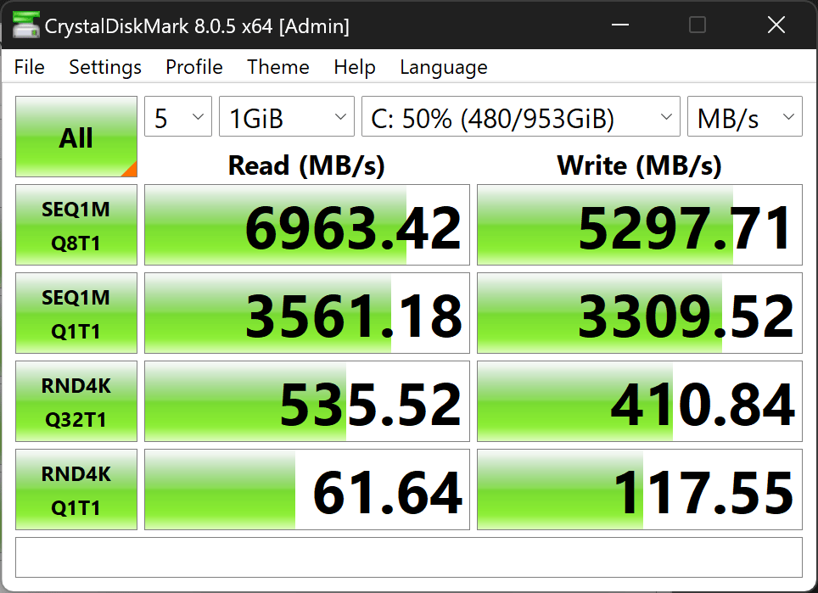Open the Help menu

(354, 67)
